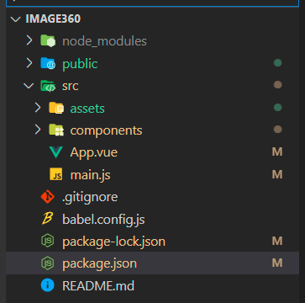Open the babel.config.js file
The height and width of the screenshot is (303, 305).
(103, 219)
